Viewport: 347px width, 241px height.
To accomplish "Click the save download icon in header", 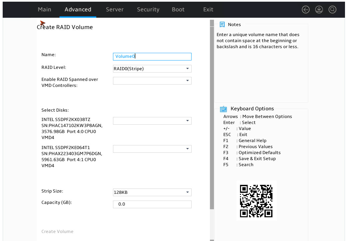I will (x=319, y=9).
